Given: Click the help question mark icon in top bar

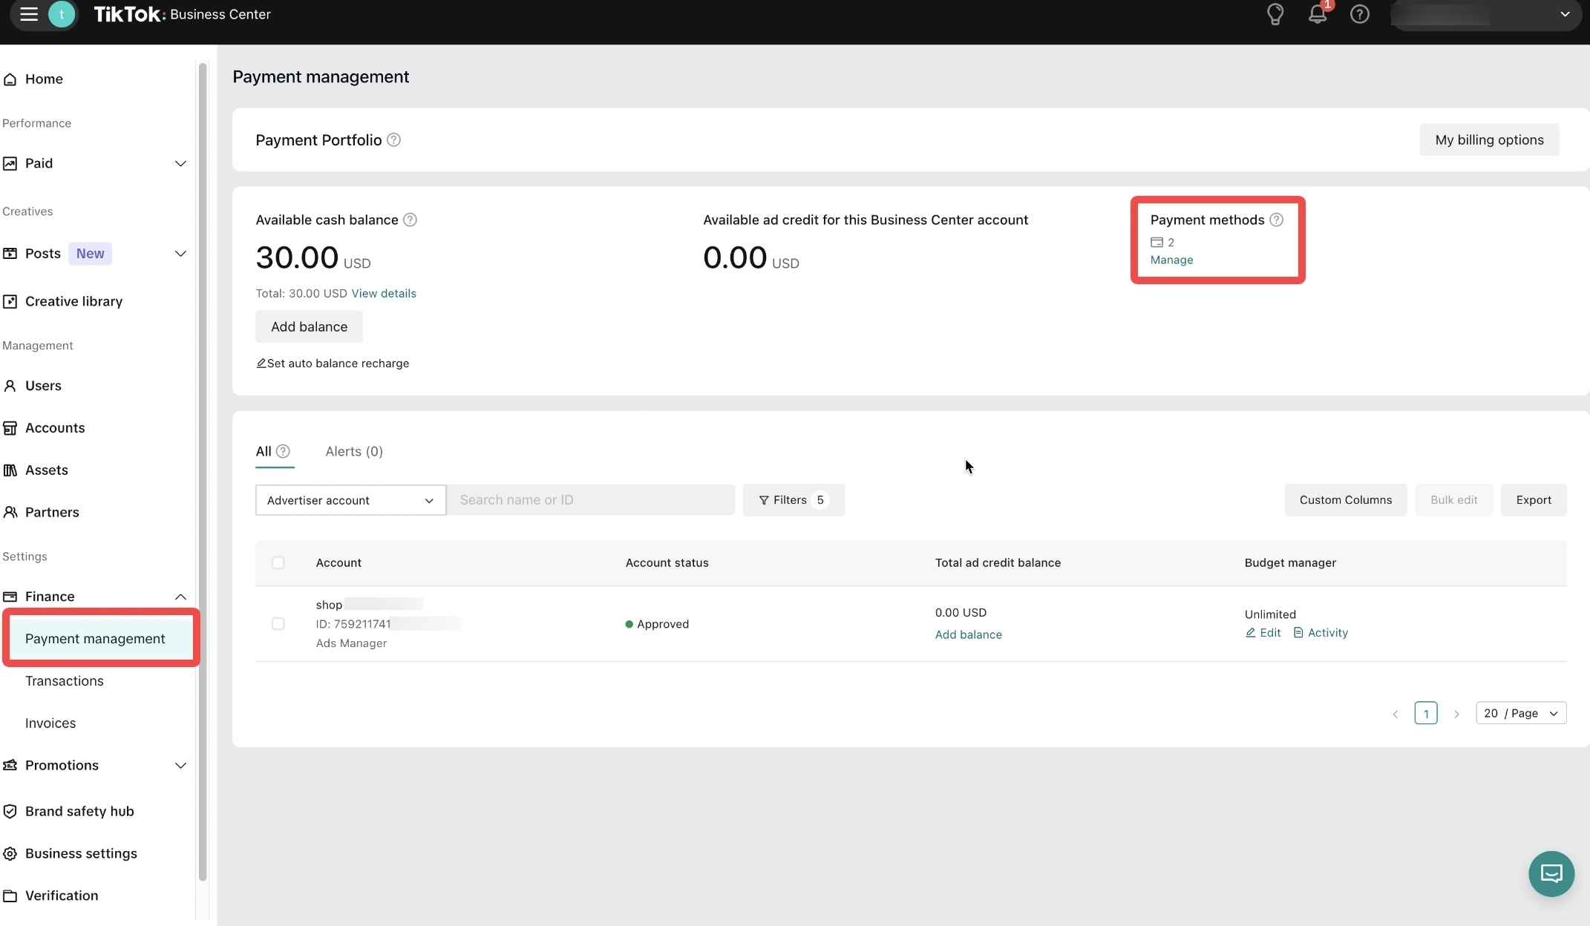Looking at the screenshot, I should [x=1359, y=14].
